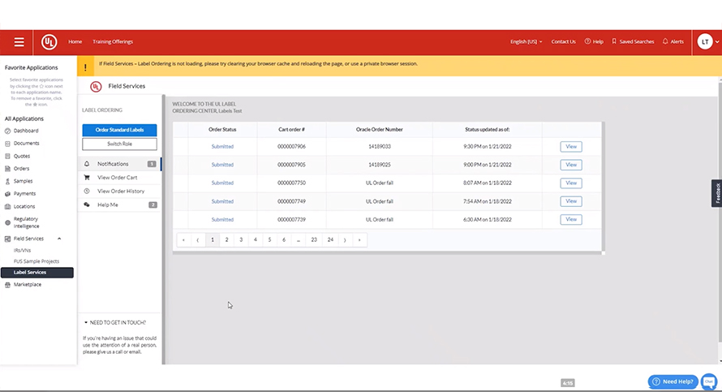This screenshot has width=722, height=392.
Task: Open the Alerts bell icon
Action: point(665,41)
